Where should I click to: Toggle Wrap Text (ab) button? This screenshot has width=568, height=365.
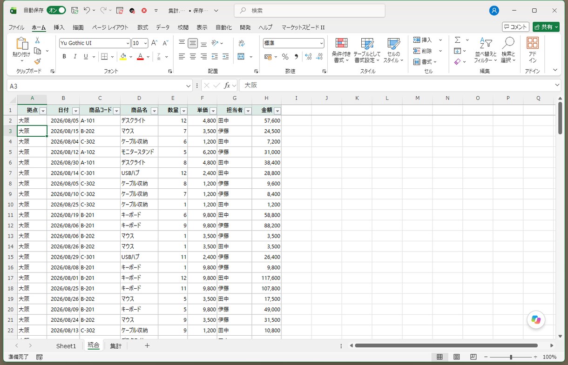point(241,43)
